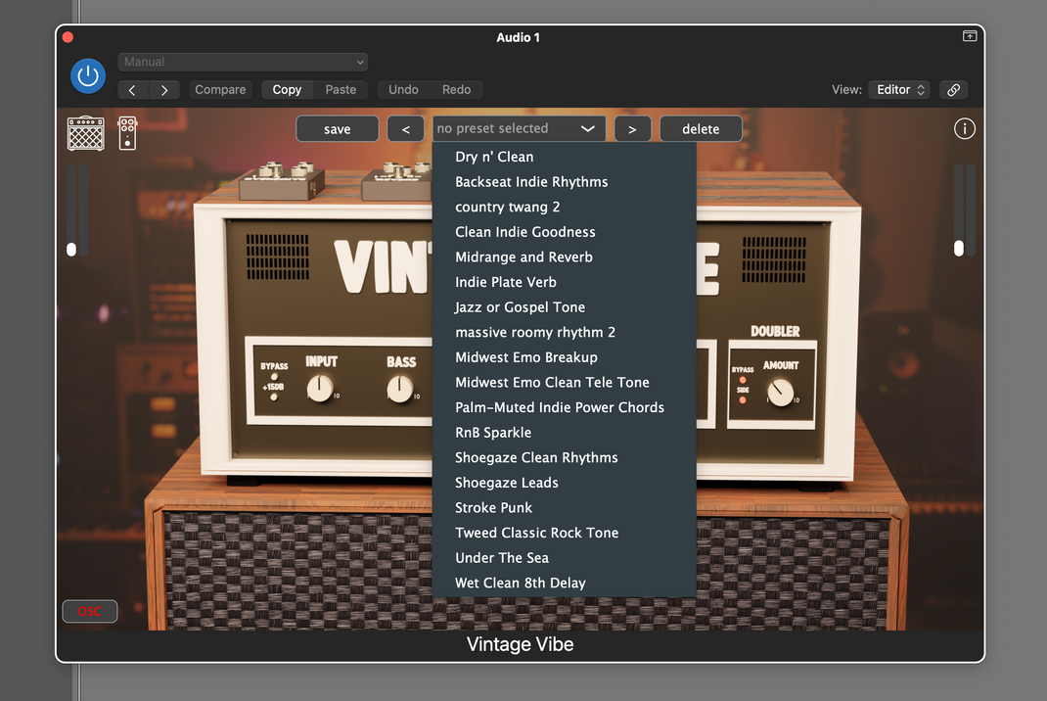Viewport: 1047px width, 701px height.
Task: Select the amplifier view icon
Action: 85,132
